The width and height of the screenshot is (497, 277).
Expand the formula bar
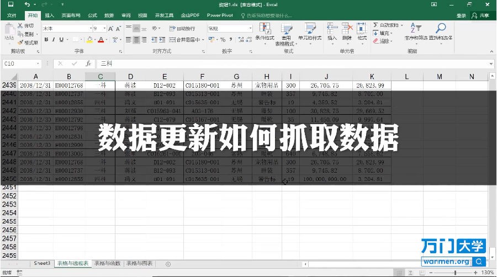tap(491, 63)
